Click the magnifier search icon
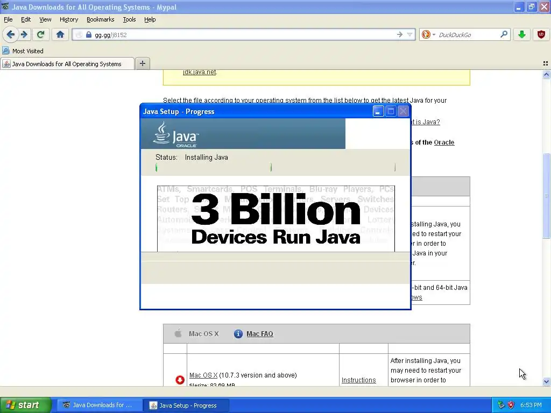Viewport: 551px width, 413px height. 504,34
